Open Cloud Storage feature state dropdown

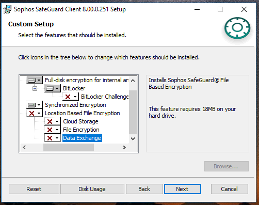(x=53, y=121)
